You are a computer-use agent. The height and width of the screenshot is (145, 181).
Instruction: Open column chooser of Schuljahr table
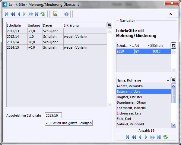110,25
